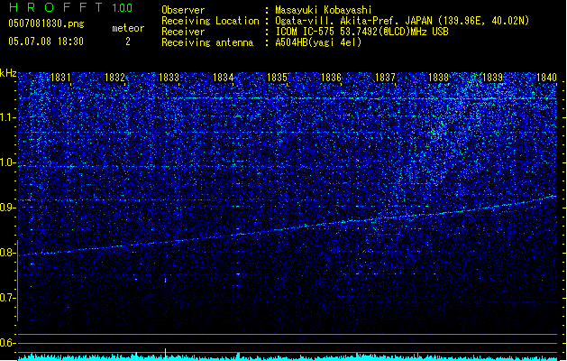The width and height of the screenshot is (567, 361).
Task: Click the 1831 time marker
Action: point(60,78)
